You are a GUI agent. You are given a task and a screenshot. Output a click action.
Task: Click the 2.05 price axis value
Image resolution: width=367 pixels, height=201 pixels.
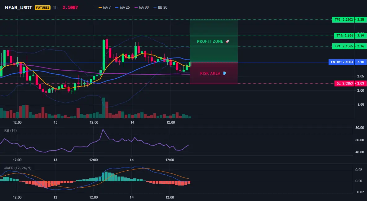[x=360, y=76]
